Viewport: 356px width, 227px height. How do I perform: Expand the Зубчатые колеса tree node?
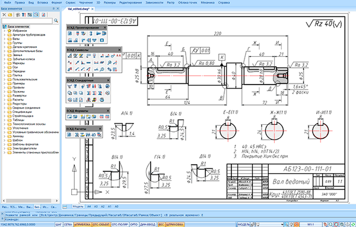[5, 59]
